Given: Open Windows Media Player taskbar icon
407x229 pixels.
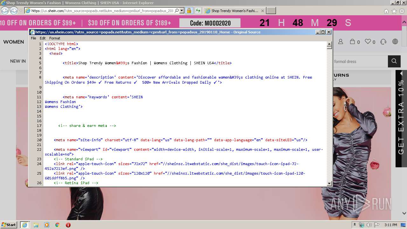Looking at the screenshot, I should [47, 225].
